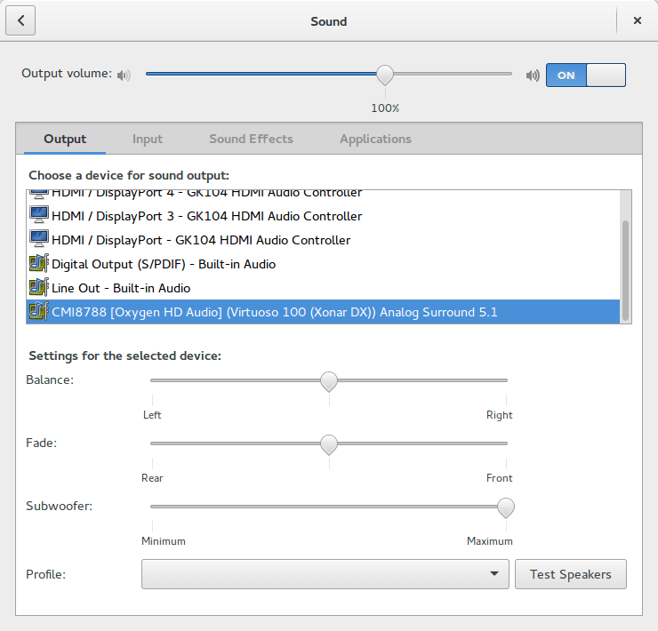Switch to the Input tab
This screenshot has width=658, height=631.
[x=148, y=139]
